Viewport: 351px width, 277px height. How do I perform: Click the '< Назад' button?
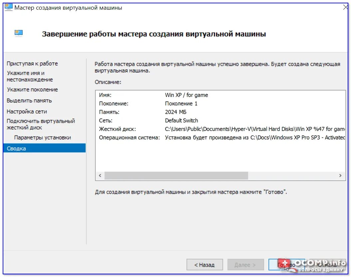coord(204,265)
